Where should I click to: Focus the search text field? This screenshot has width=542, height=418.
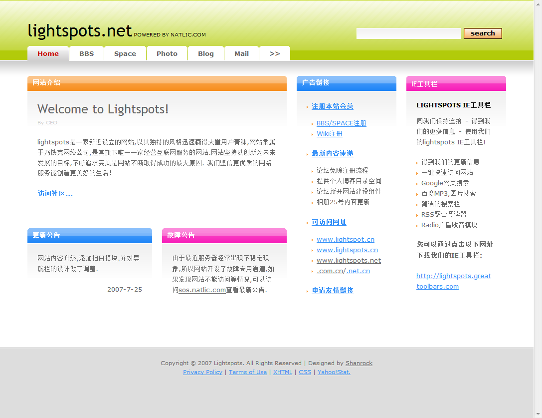408,33
